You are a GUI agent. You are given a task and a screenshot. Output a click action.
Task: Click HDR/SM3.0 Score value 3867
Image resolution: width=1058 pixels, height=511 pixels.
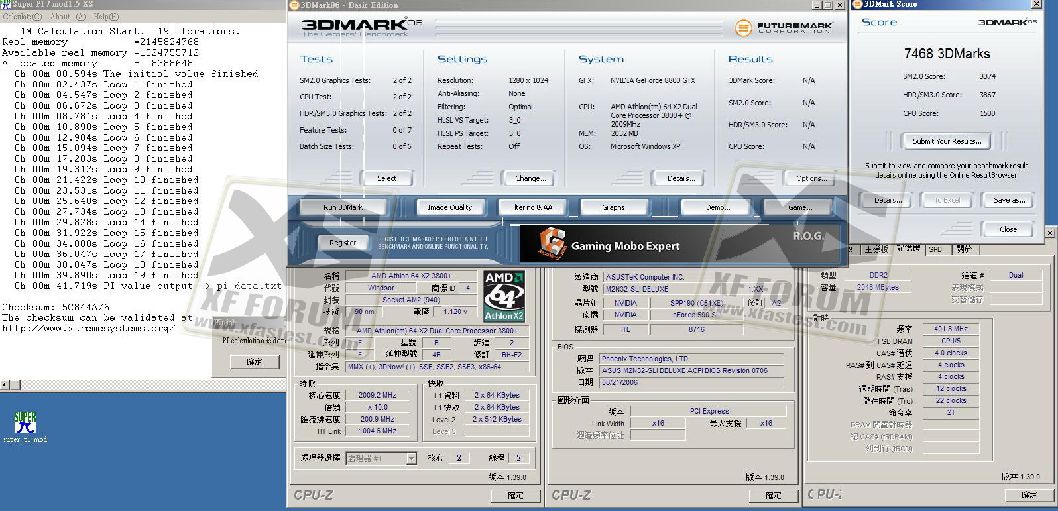point(987,95)
